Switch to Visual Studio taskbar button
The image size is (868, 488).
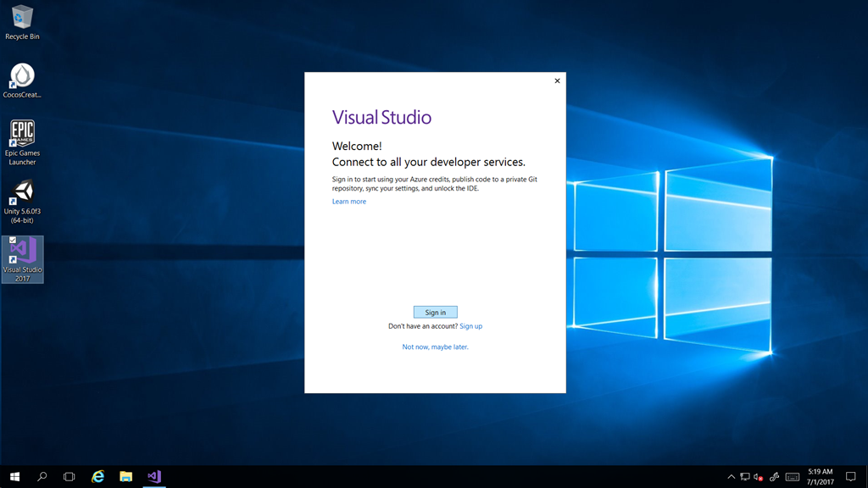[153, 477]
